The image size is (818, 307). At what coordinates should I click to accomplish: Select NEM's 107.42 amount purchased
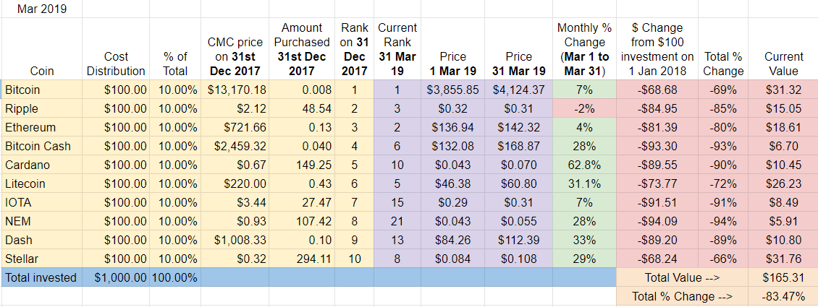tap(302, 221)
